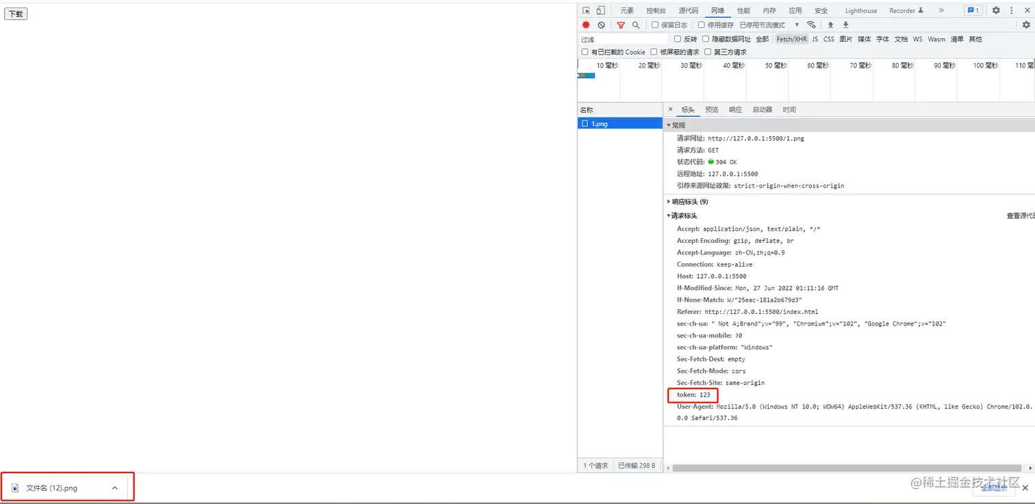The width and height of the screenshot is (1035, 504).
Task: Check the 被屏蔽的请求 option
Action: (654, 52)
